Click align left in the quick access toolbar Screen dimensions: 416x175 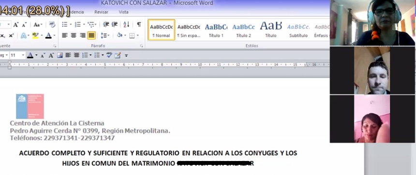pyautogui.click(x=68, y=55)
